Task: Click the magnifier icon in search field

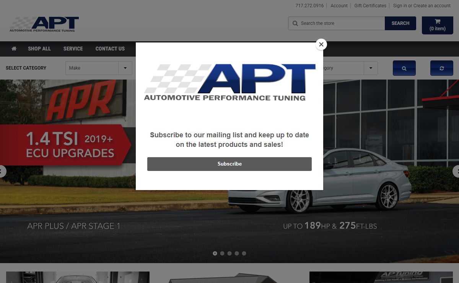Action: coord(295,23)
